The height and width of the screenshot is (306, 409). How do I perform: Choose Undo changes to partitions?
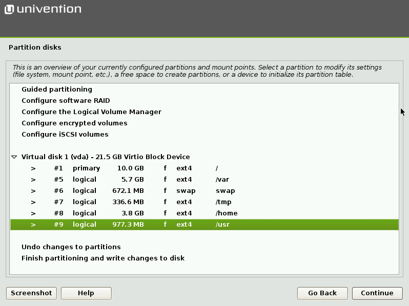click(x=71, y=247)
